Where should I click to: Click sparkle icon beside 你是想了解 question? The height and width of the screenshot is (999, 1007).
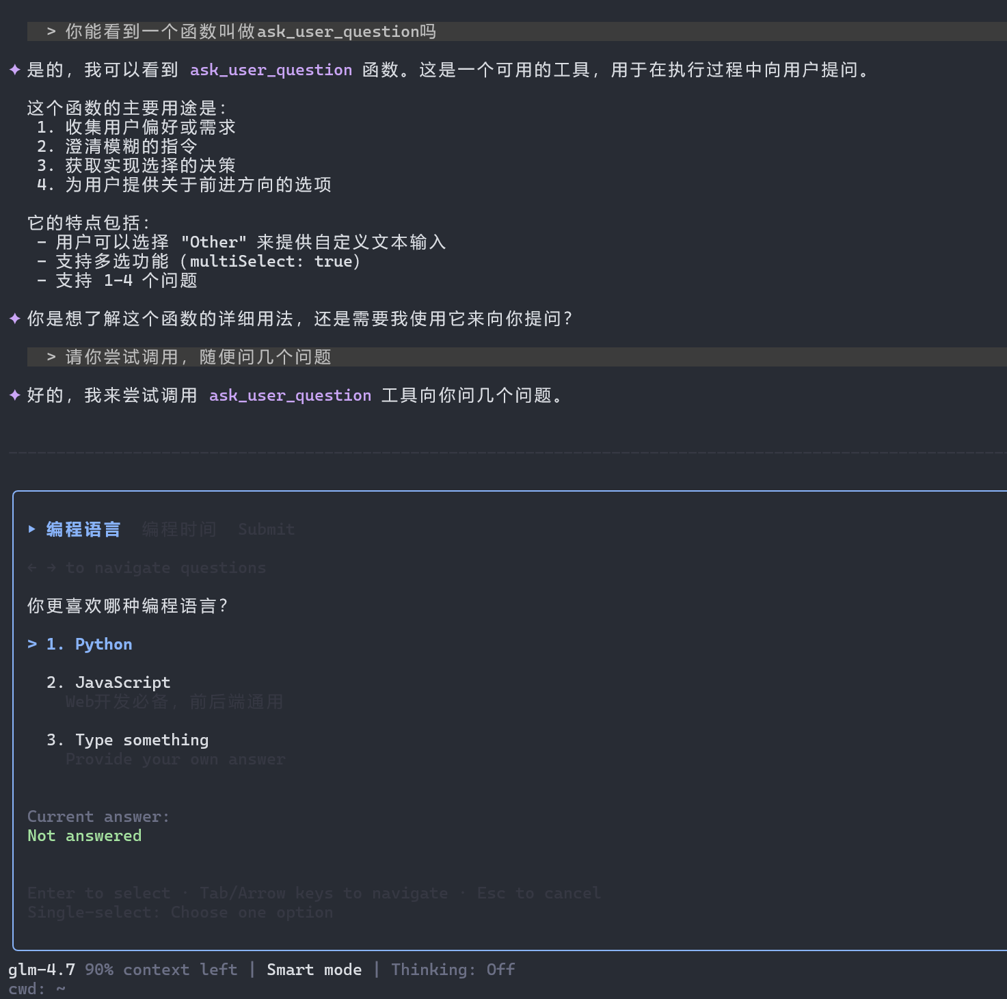click(x=15, y=319)
